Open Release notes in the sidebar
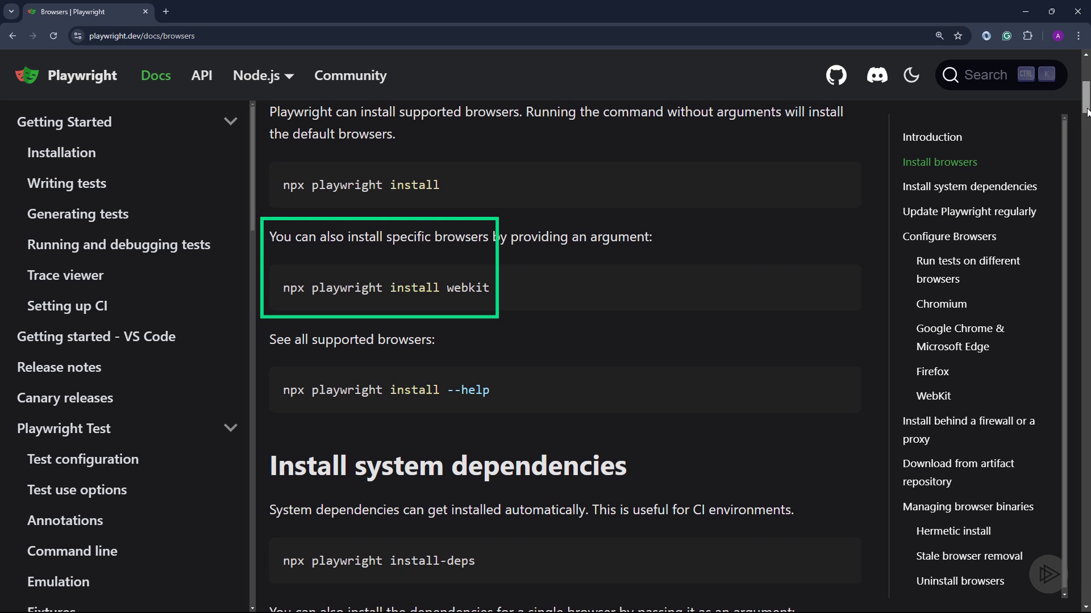This screenshot has height=613, width=1091. 59,367
